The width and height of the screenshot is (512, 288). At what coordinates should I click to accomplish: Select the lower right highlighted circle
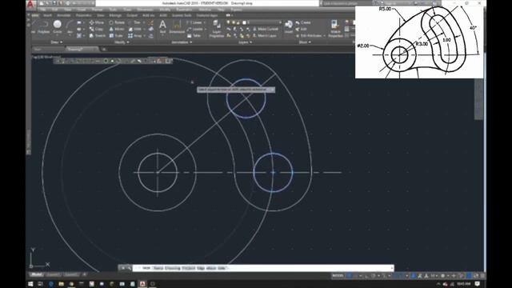tap(273, 173)
